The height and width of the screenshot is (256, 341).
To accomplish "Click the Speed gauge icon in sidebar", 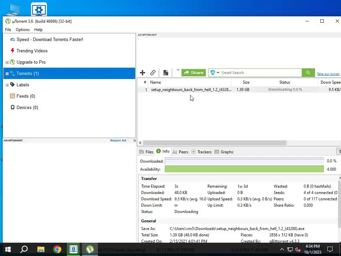I will (x=13, y=39).
